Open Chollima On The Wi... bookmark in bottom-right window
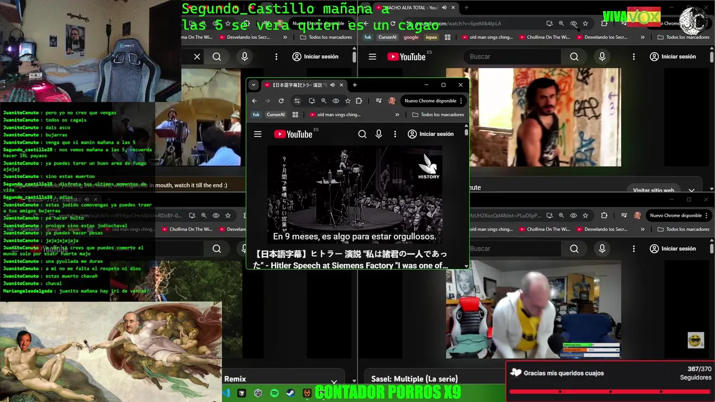This screenshot has width=715, height=402. (x=544, y=229)
